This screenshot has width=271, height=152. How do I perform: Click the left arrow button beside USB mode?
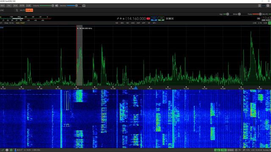tap(167, 19)
